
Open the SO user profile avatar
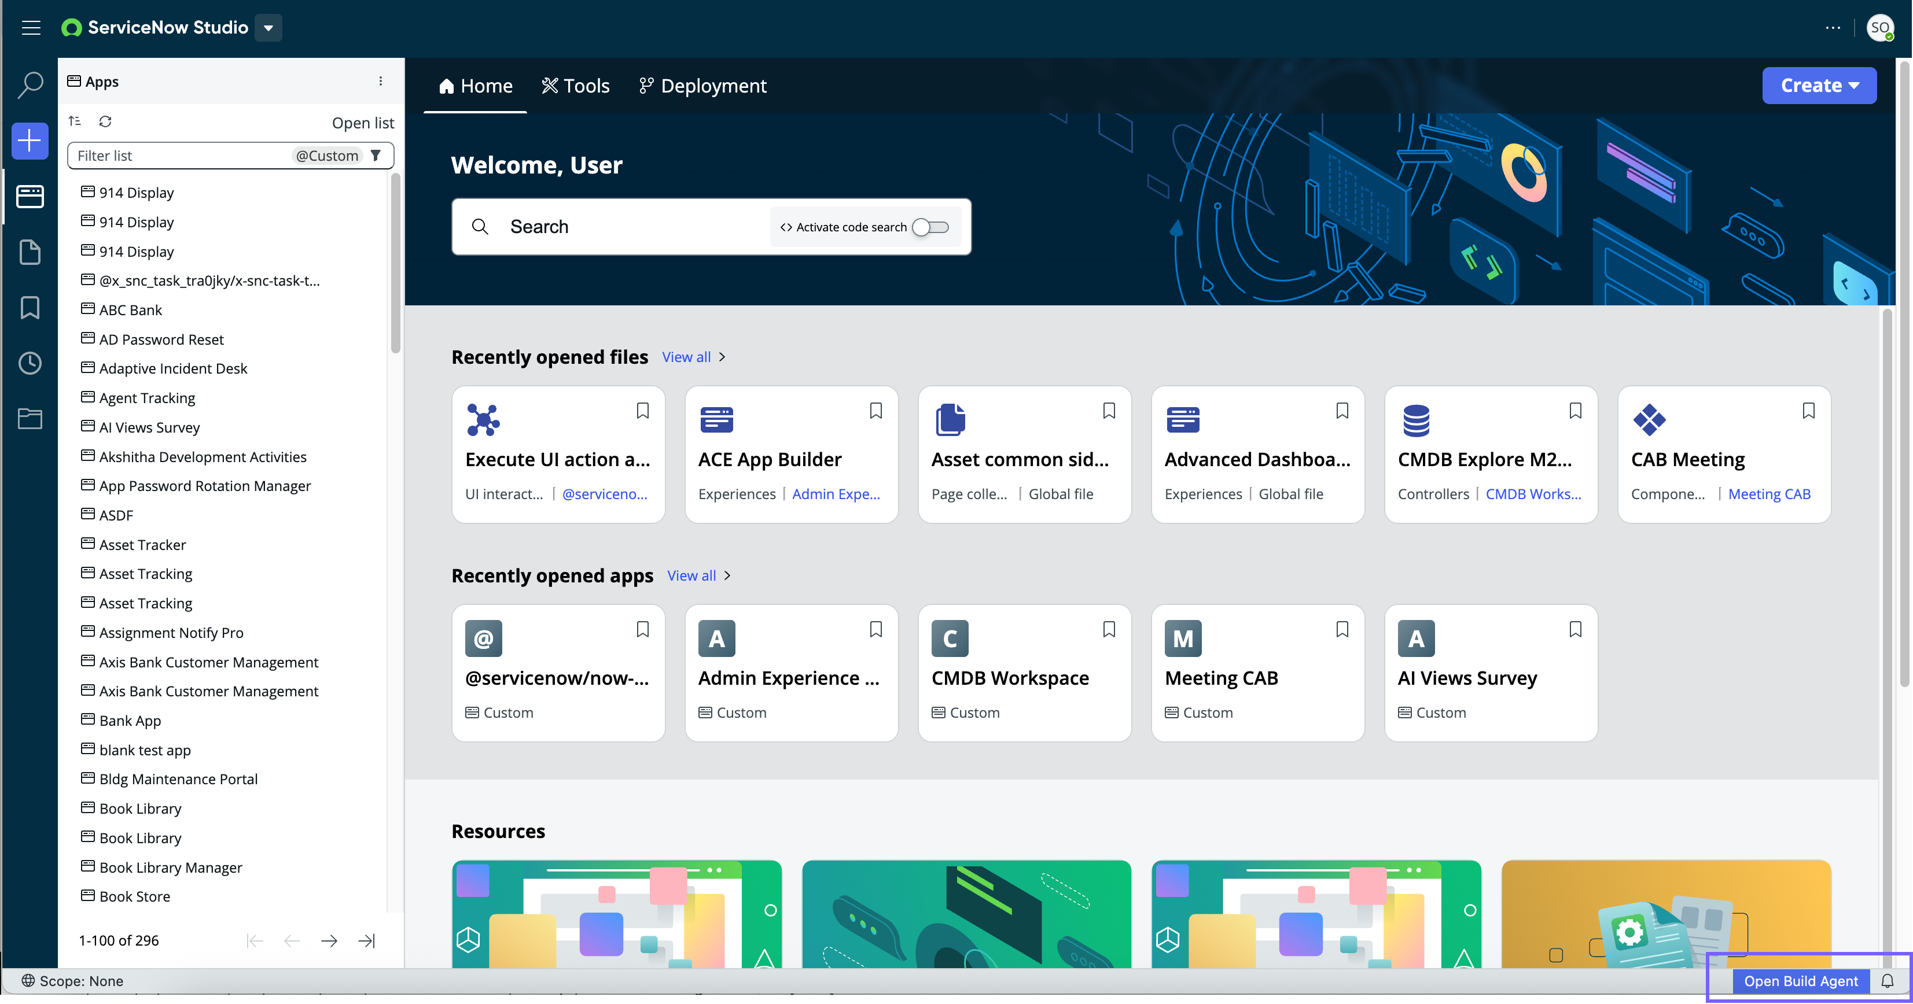coord(1879,28)
